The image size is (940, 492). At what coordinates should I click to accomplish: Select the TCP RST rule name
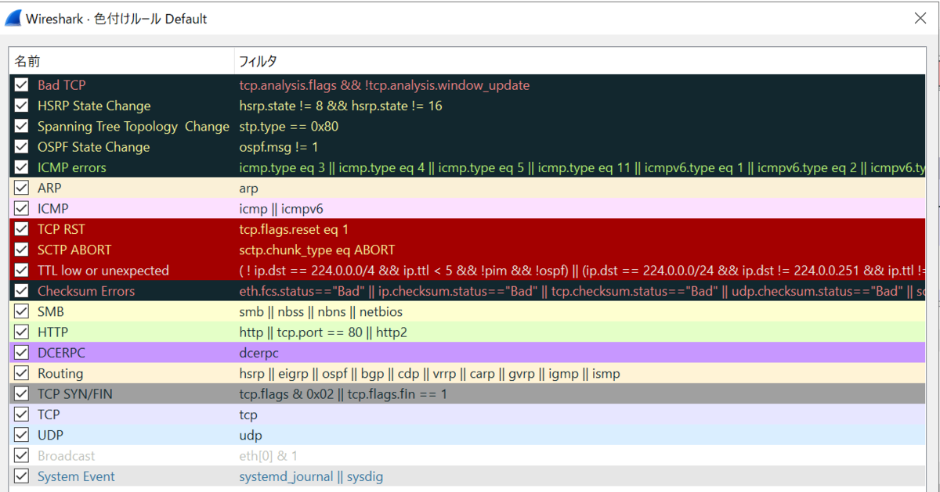click(x=63, y=229)
